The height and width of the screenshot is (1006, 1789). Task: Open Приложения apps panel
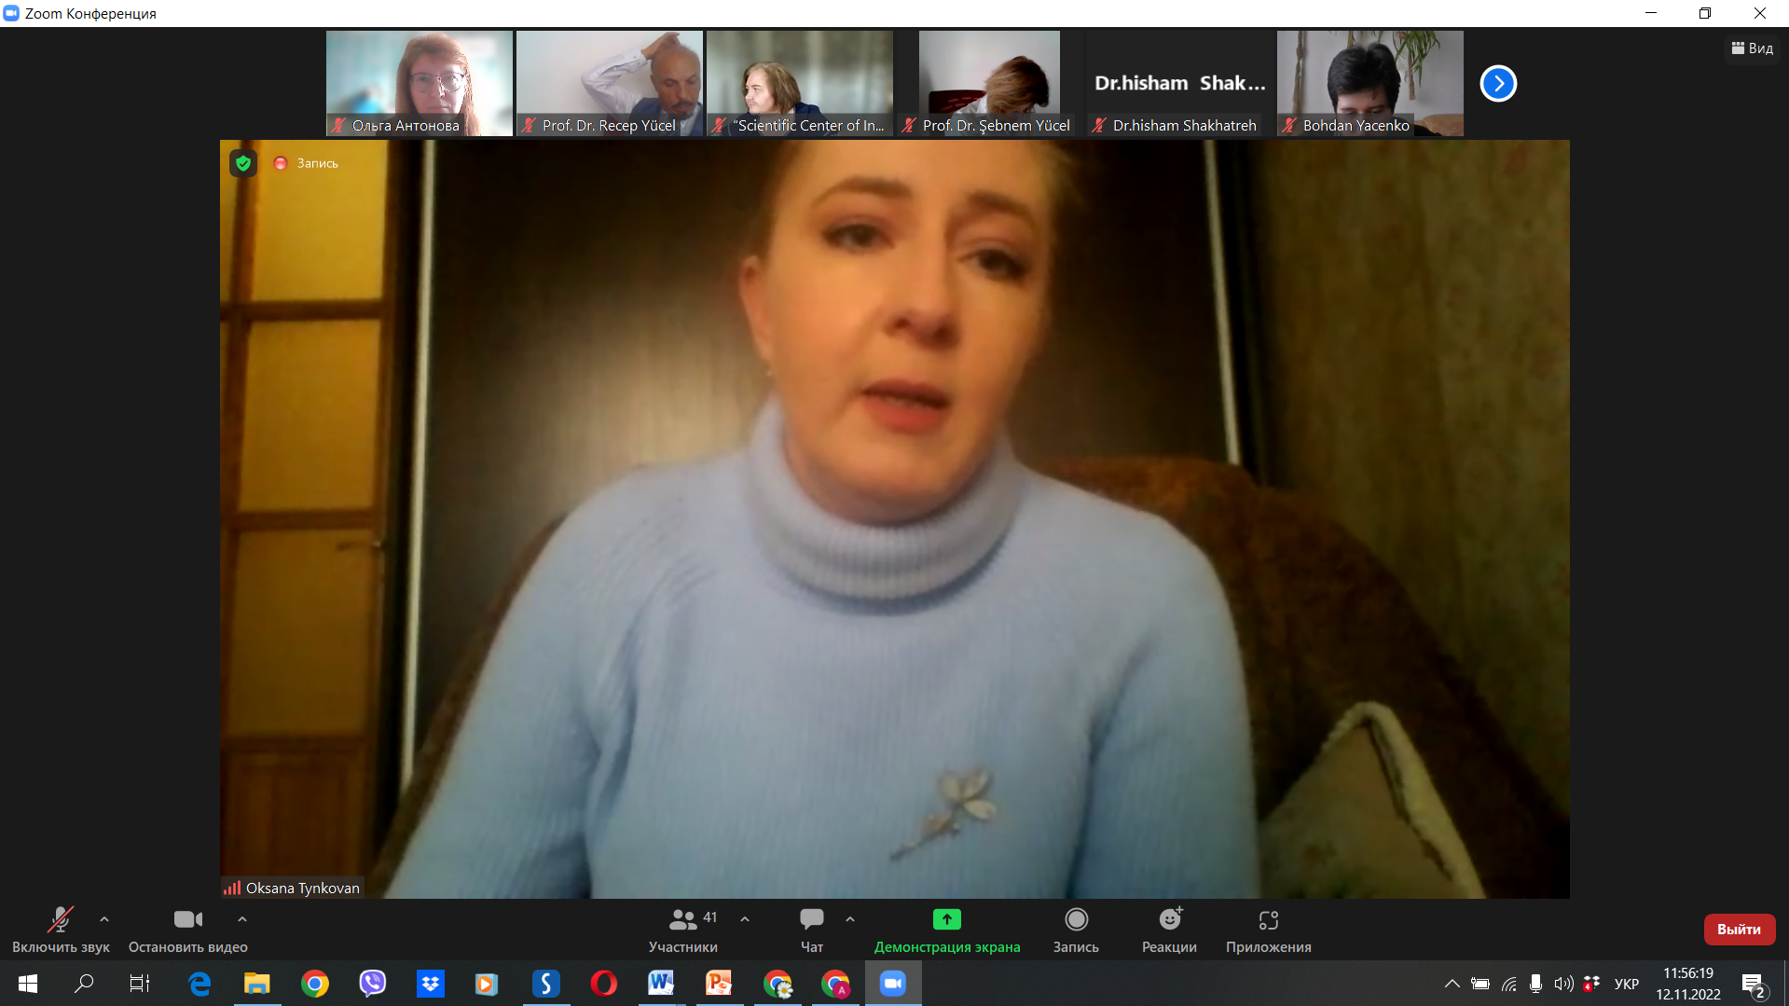point(1269,930)
